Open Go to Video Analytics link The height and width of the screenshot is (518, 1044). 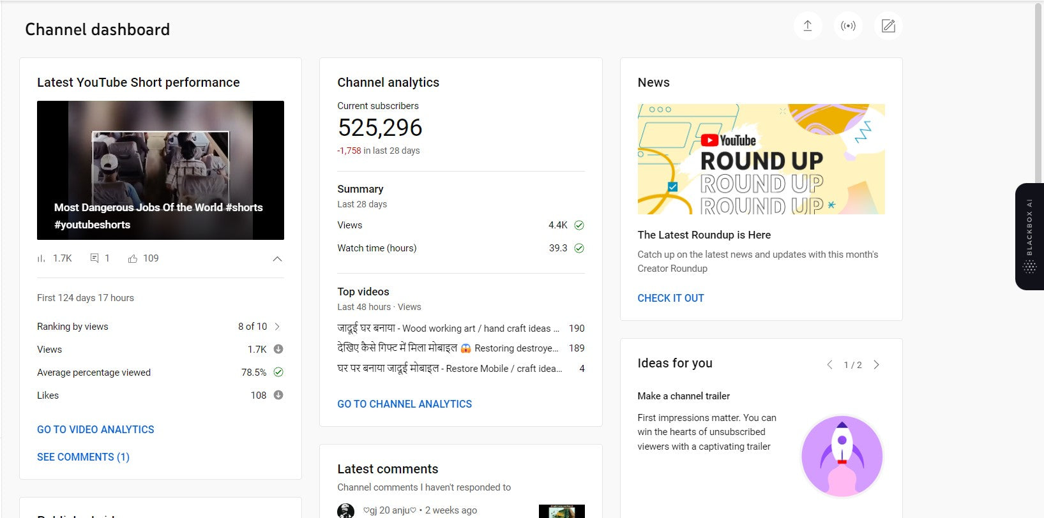96,430
